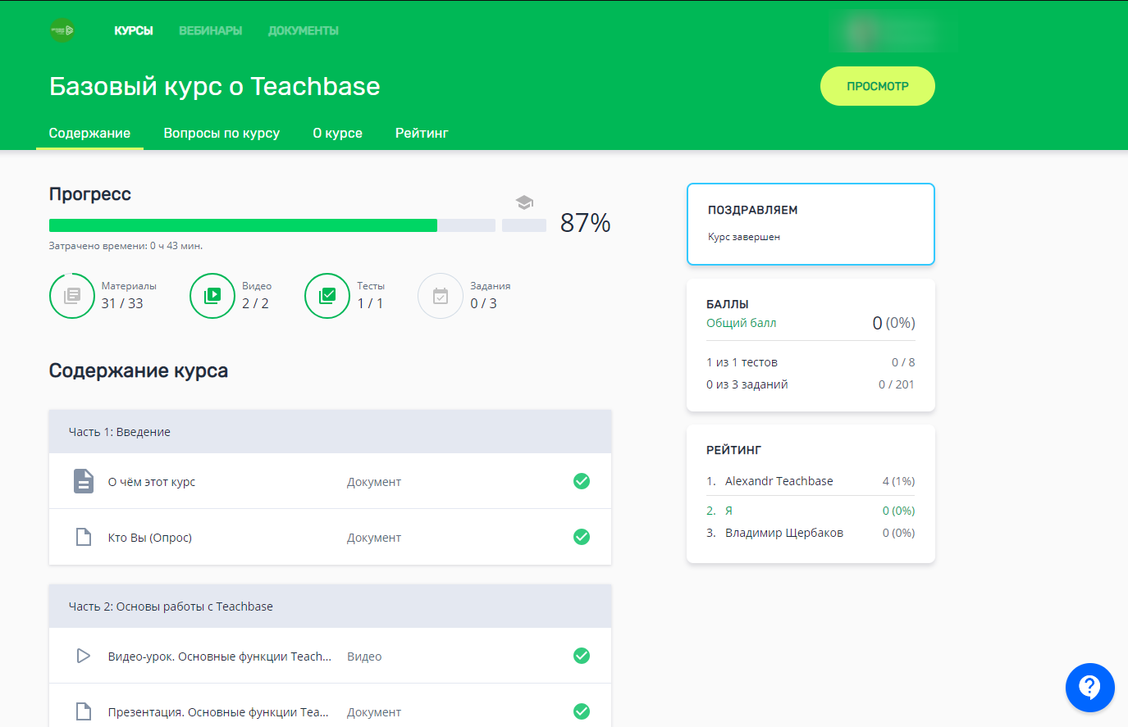This screenshot has width=1128, height=727.
Task: Switch to the О курсе tab
Action: (337, 133)
